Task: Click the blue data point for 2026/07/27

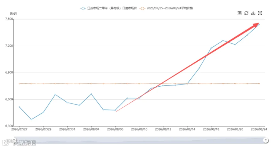Action: click(19, 107)
